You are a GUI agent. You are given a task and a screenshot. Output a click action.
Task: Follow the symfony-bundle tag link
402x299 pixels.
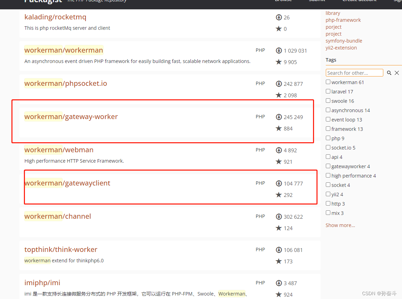pyautogui.click(x=344, y=40)
